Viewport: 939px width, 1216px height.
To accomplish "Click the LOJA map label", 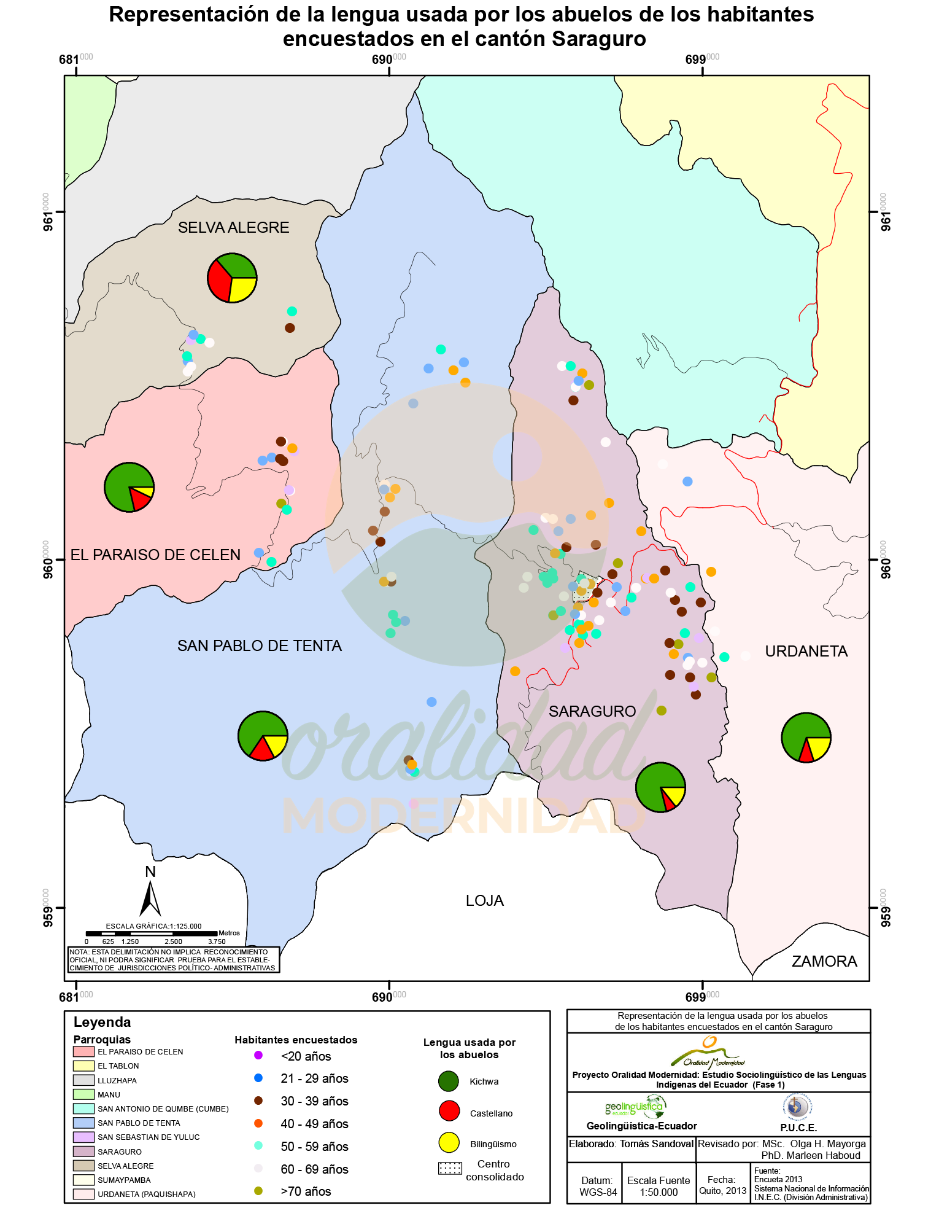I will coord(484,901).
